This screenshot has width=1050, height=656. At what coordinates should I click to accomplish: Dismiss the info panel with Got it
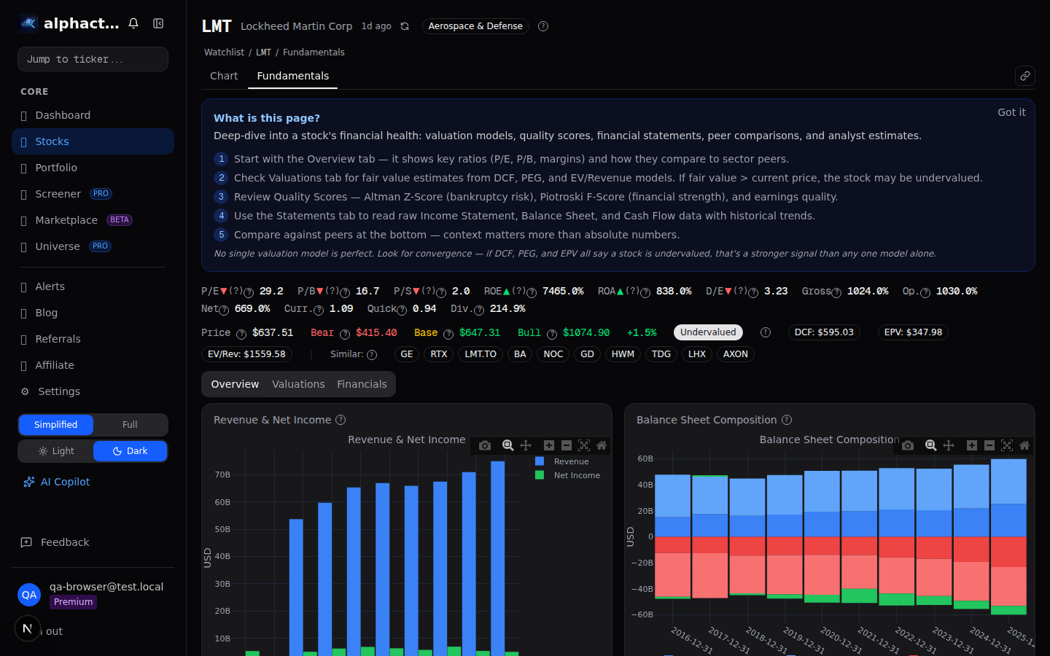pyautogui.click(x=1011, y=112)
